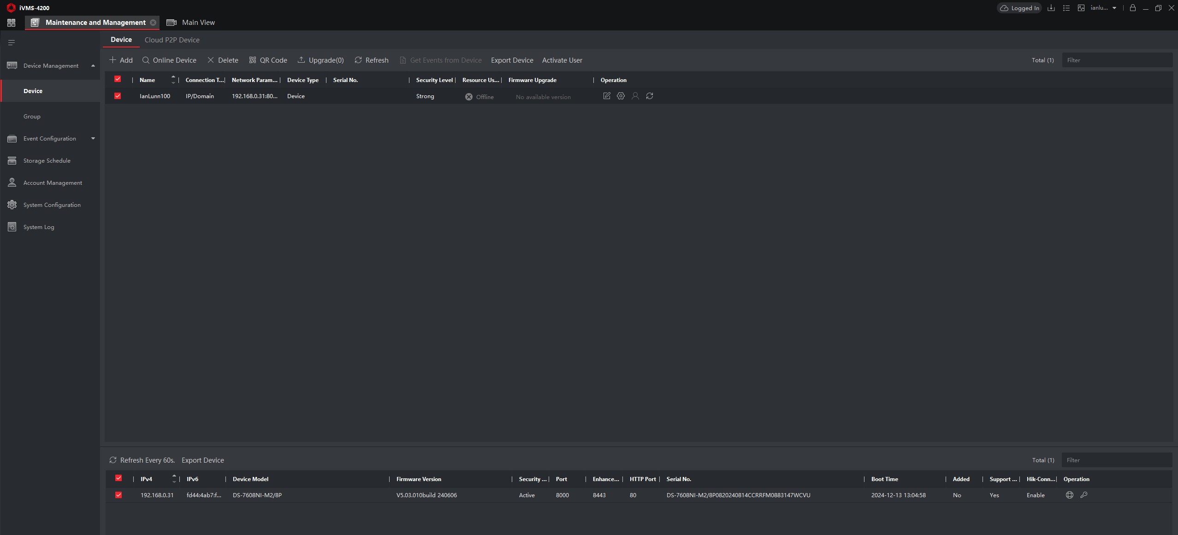Click the lock icon in title bar
The image size is (1178, 535).
pos(1132,8)
